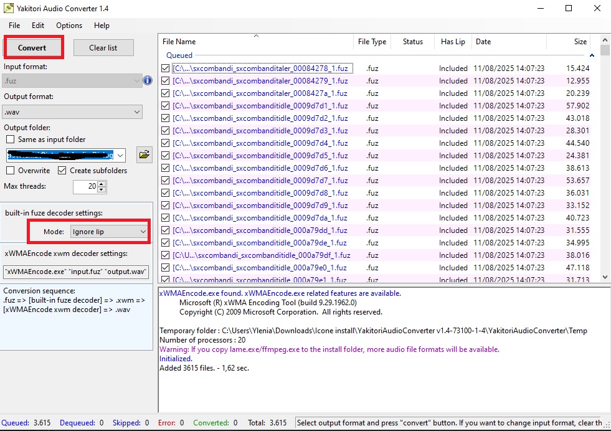Click the 'Queued: 3.615' status bar entry
611x431 pixels.
[26, 423]
